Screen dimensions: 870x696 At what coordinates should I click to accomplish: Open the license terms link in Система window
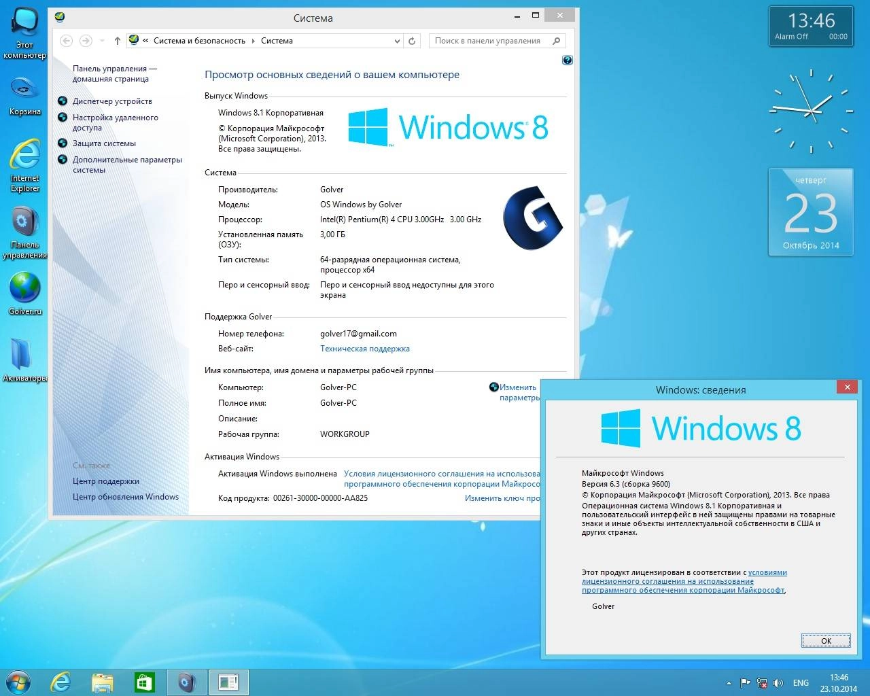pos(442,478)
